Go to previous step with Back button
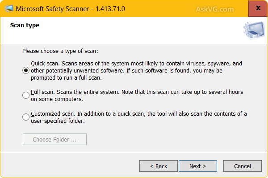This screenshot has width=268, height=178. 159,166
